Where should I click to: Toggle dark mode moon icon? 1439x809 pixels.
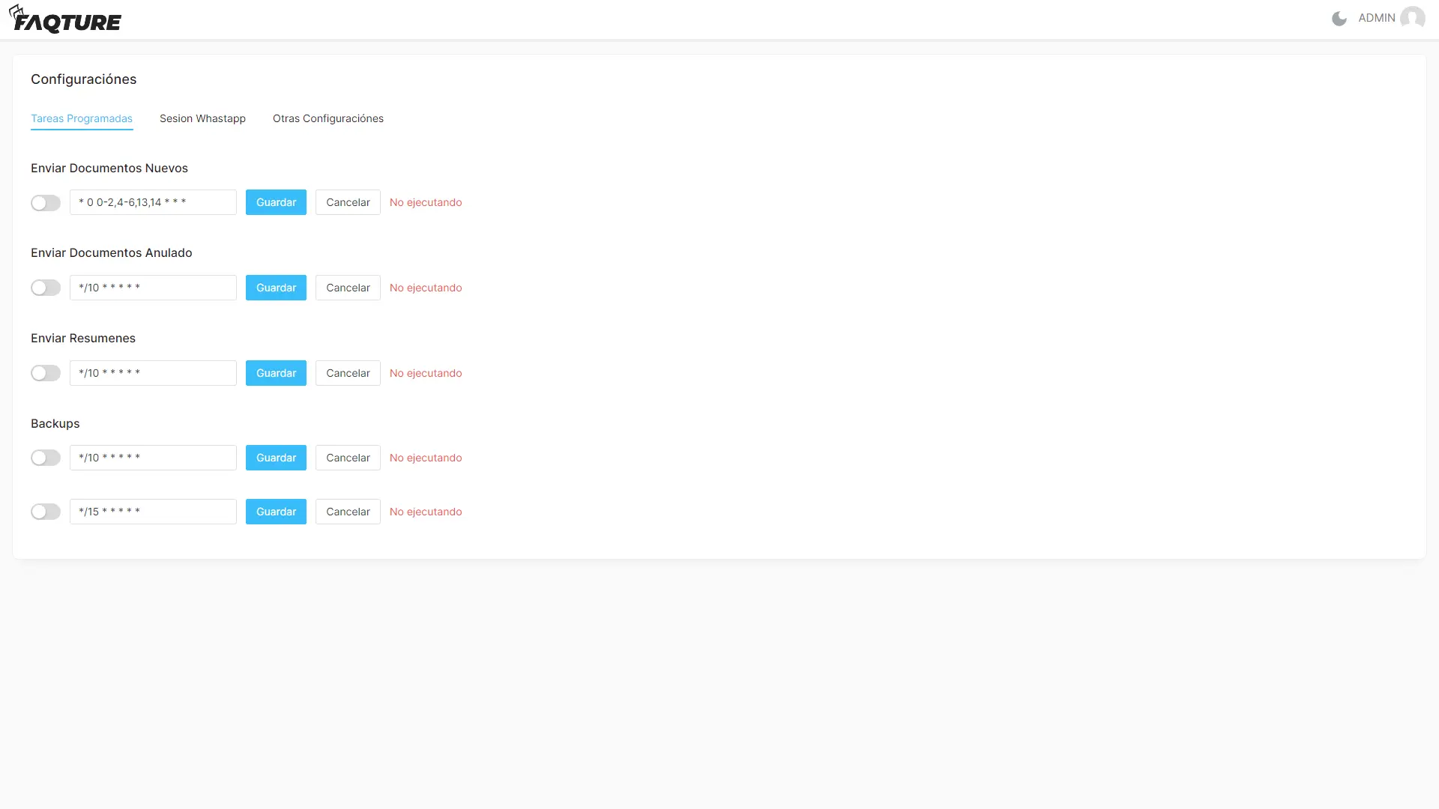1339,19
